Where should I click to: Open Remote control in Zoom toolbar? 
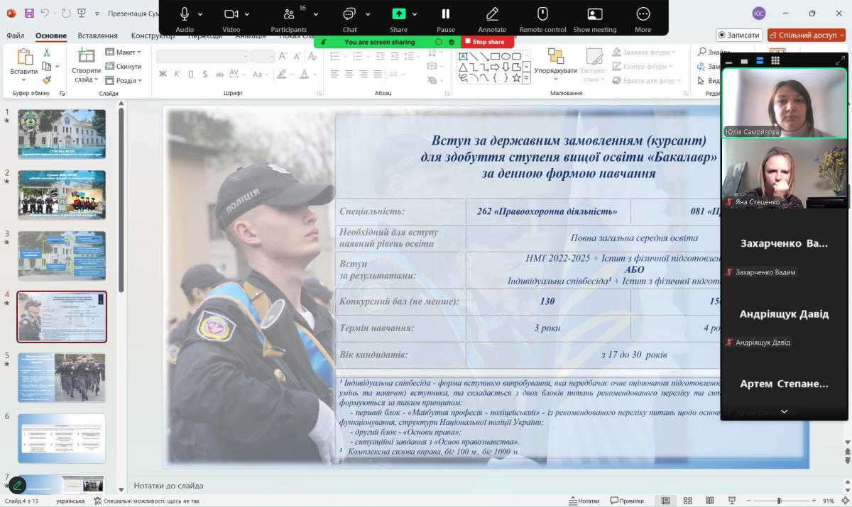[x=542, y=14]
